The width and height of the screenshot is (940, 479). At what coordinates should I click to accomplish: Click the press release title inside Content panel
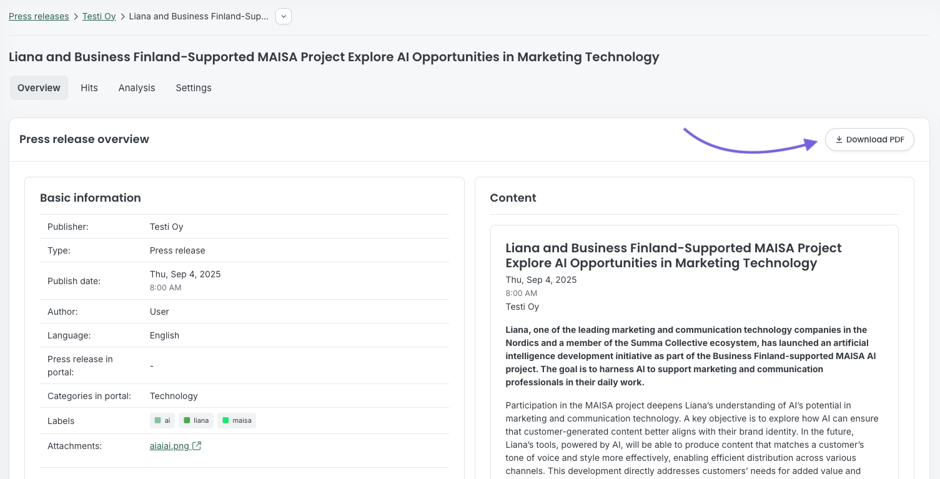point(673,255)
